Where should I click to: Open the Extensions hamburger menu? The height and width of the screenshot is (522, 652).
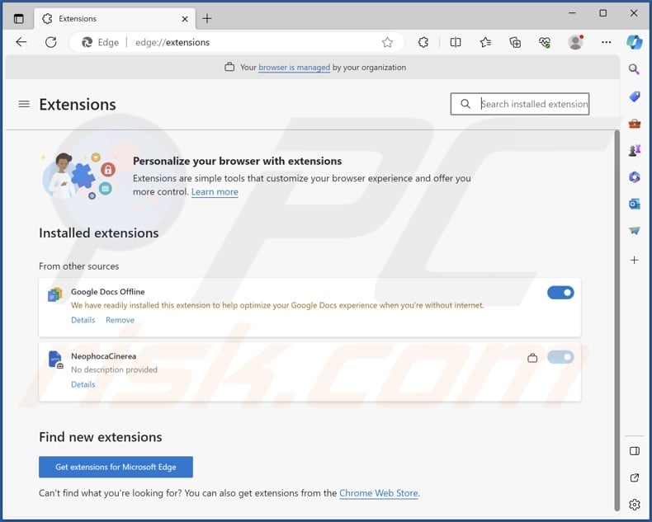click(x=24, y=104)
